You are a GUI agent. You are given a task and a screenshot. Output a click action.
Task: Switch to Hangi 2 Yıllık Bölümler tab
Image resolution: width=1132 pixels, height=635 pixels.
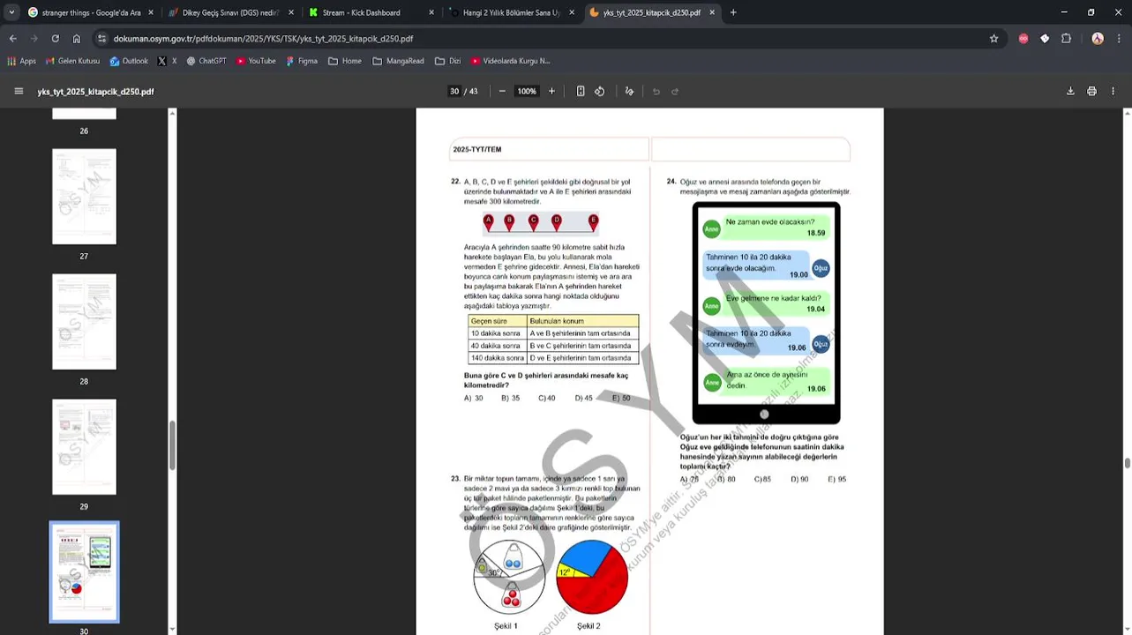(x=512, y=12)
